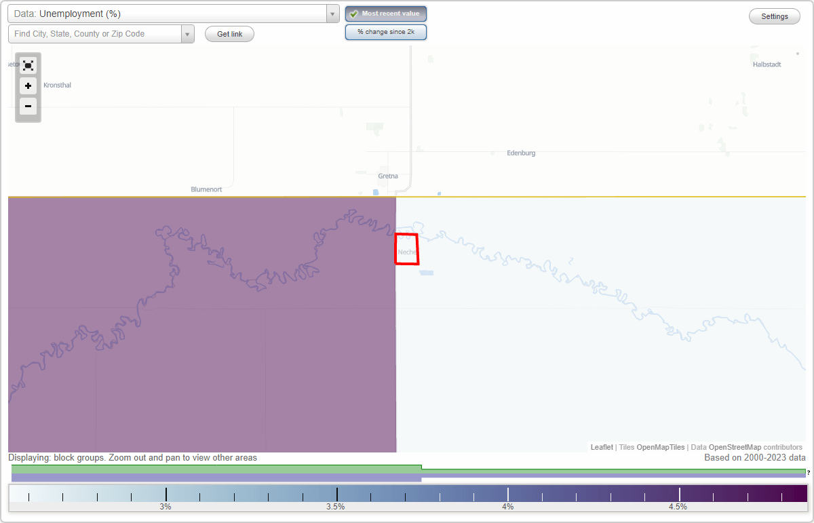This screenshot has width=814, height=523.
Task: Switch to % change since 2k
Action: coord(386,32)
